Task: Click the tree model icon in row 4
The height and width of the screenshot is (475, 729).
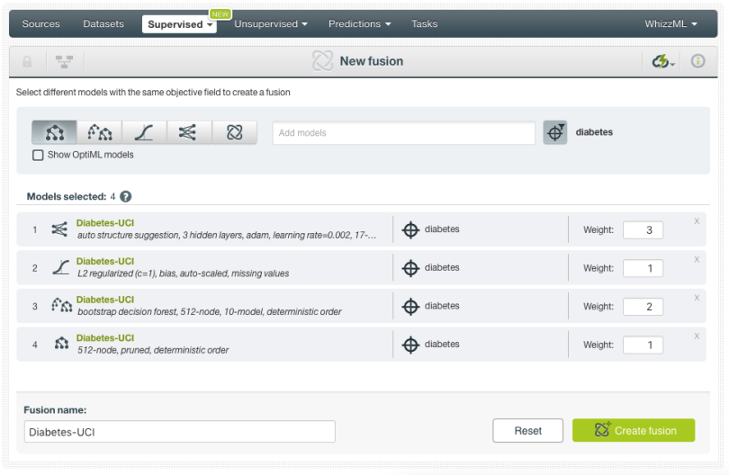Action: (x=61, y=344)
